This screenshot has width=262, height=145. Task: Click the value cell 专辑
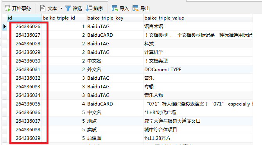click(198, 87)
